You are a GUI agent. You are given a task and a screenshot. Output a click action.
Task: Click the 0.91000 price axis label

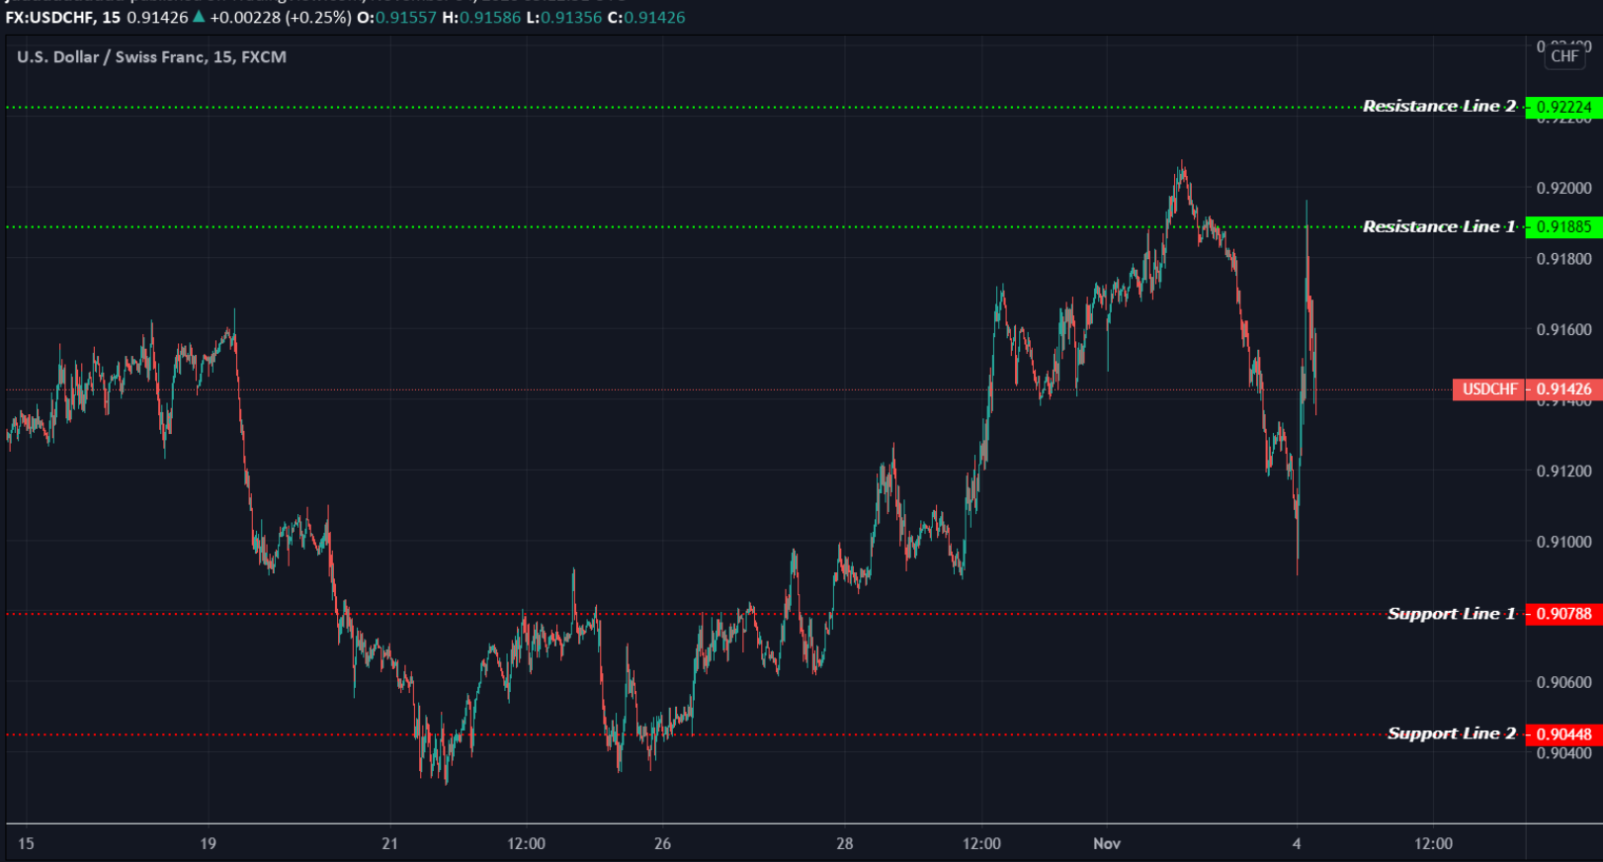(x=1564, y=542)
